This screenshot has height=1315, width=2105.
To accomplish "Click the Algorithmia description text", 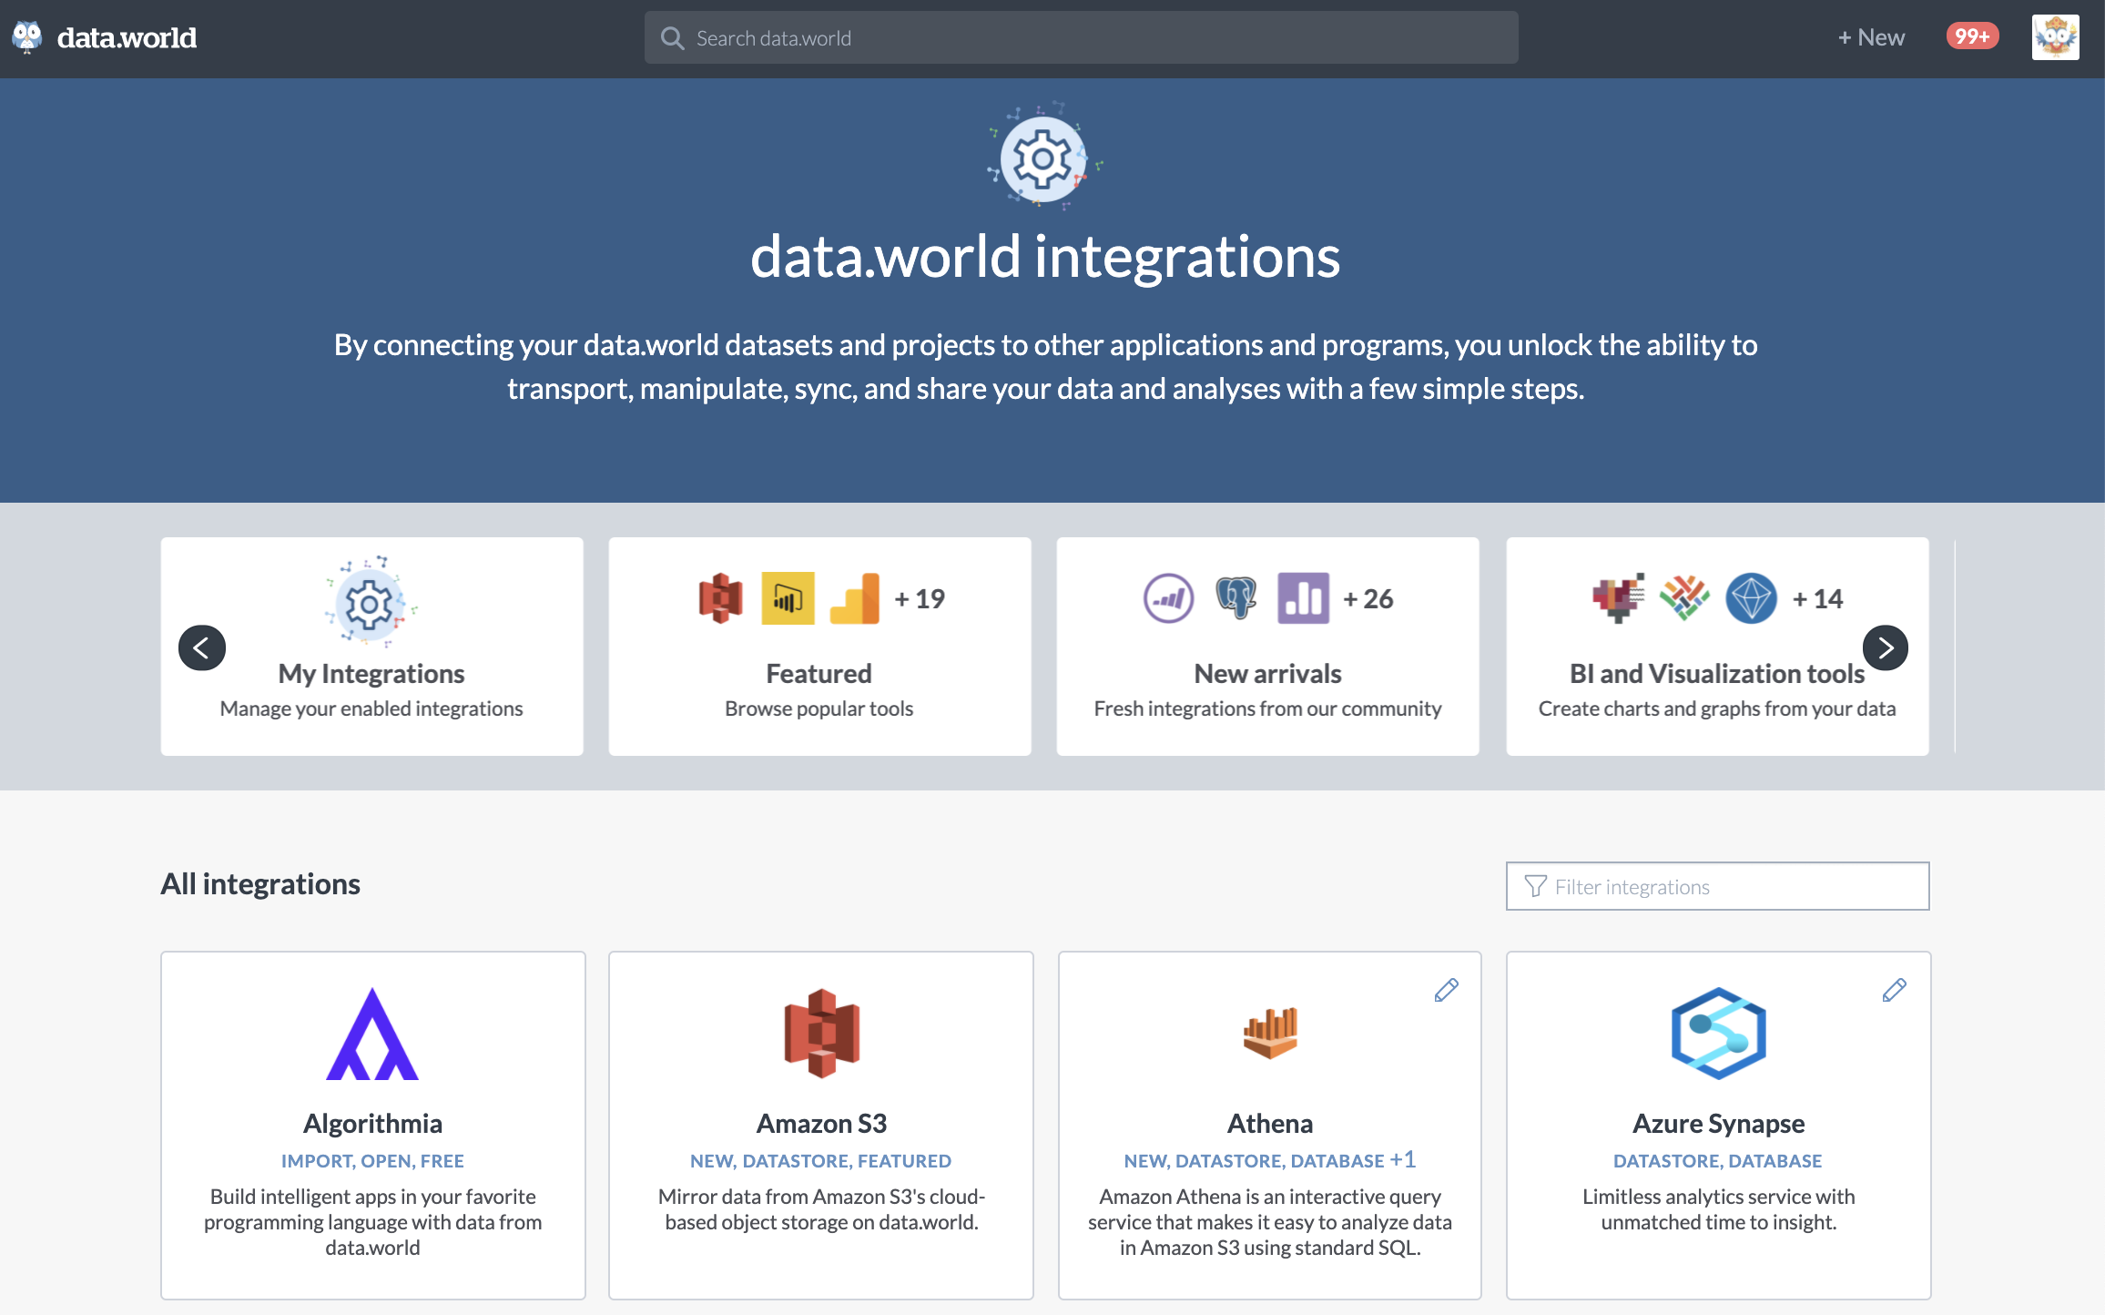I will pos(372,1222).
